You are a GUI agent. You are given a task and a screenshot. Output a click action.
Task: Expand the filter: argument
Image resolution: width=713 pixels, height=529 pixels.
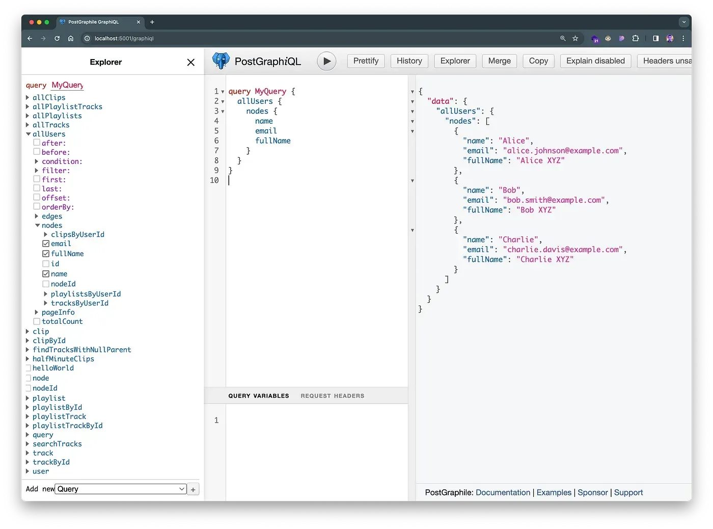[37, 171]
